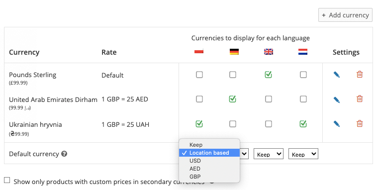The width and height of the screenshot is (377, 190).
Task: Uncheck Ukrainian hryvnia for Dutch language
Action: (x=303, y=124)
